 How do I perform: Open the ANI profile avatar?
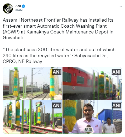8,8
